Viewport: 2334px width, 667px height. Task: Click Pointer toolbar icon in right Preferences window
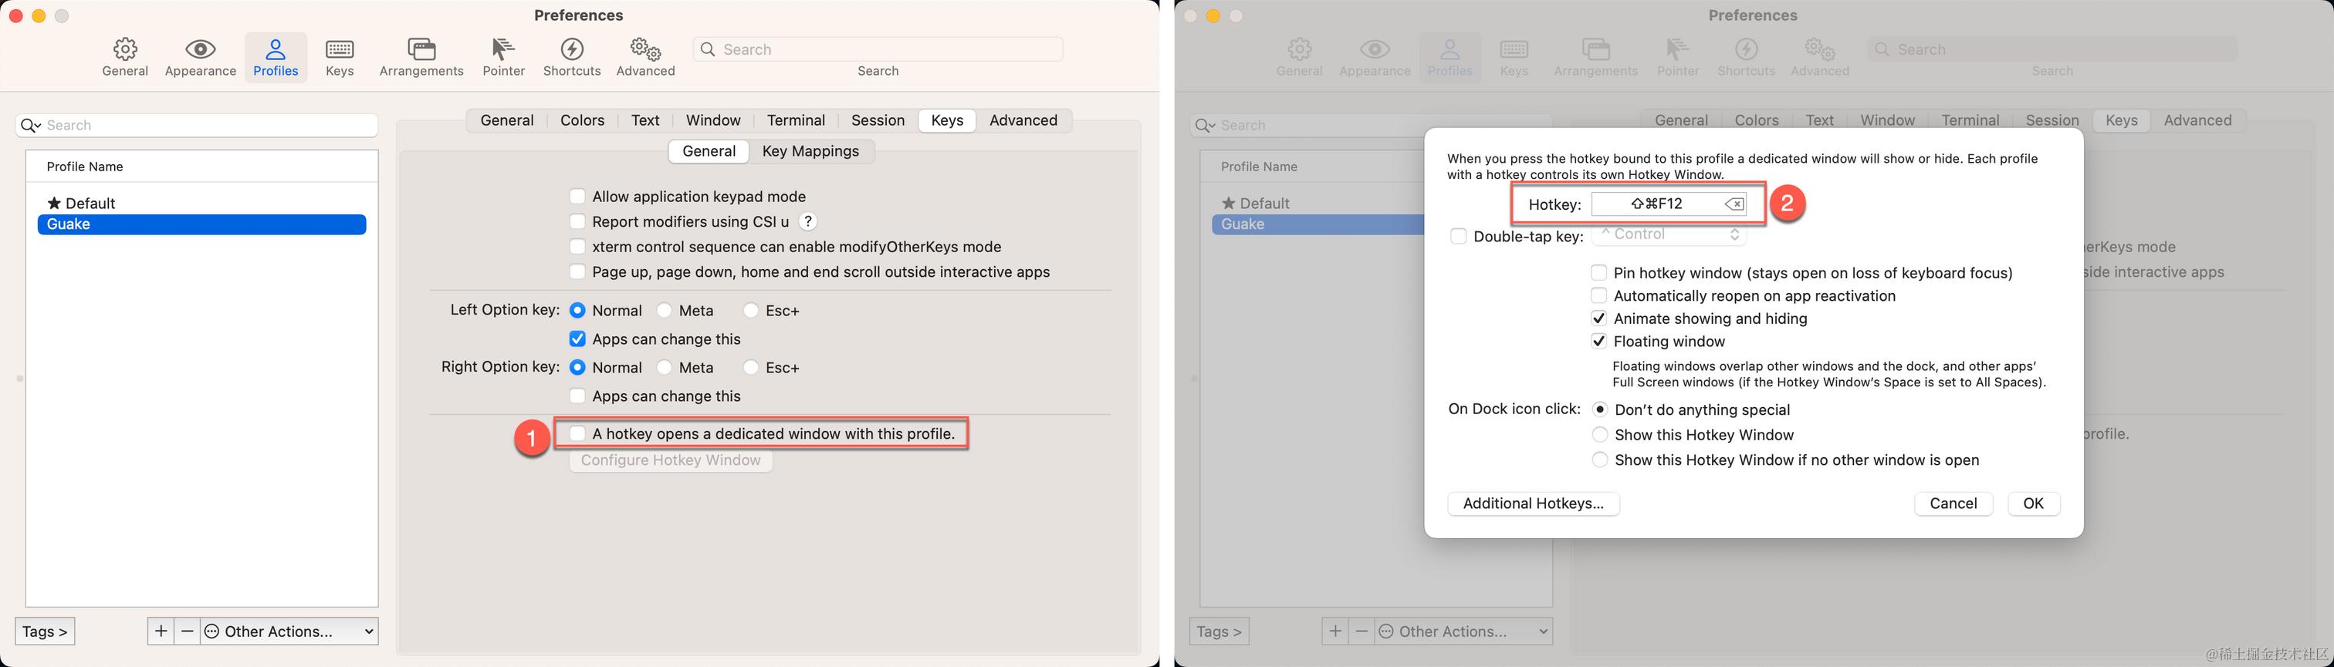click(1678, 57)
